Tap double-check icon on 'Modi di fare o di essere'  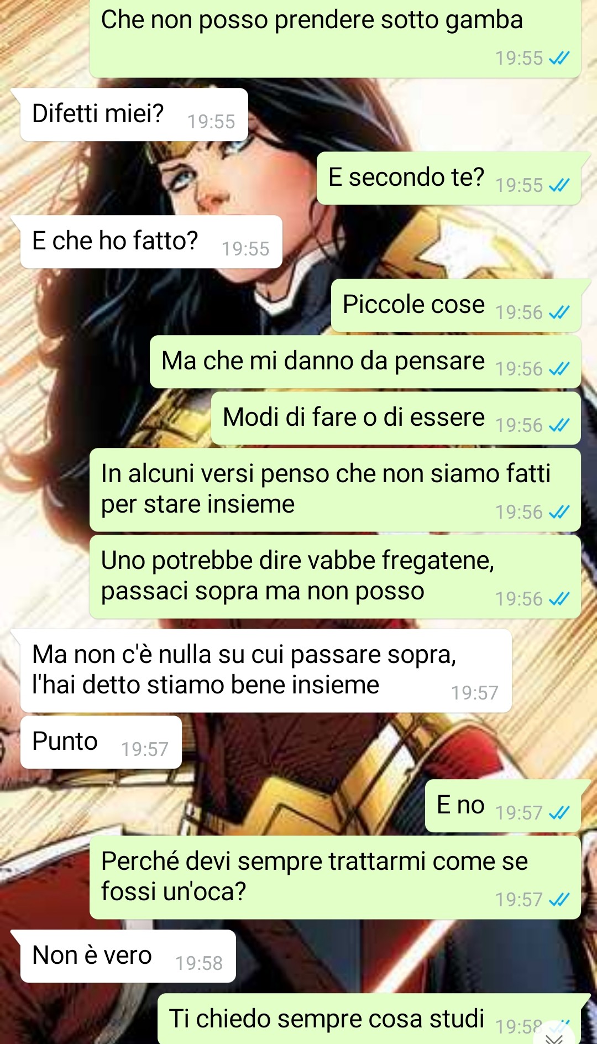tap(559, 425)
